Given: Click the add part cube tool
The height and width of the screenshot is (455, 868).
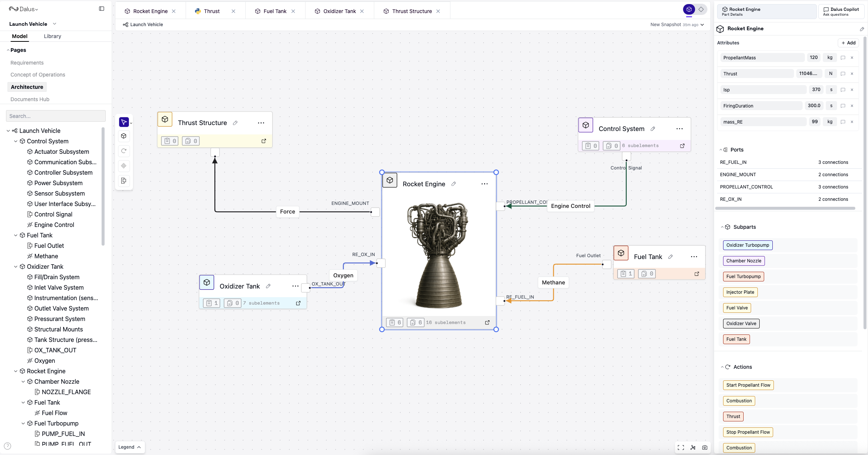Looking at the screenshot, I should click(x=124, y=136).
